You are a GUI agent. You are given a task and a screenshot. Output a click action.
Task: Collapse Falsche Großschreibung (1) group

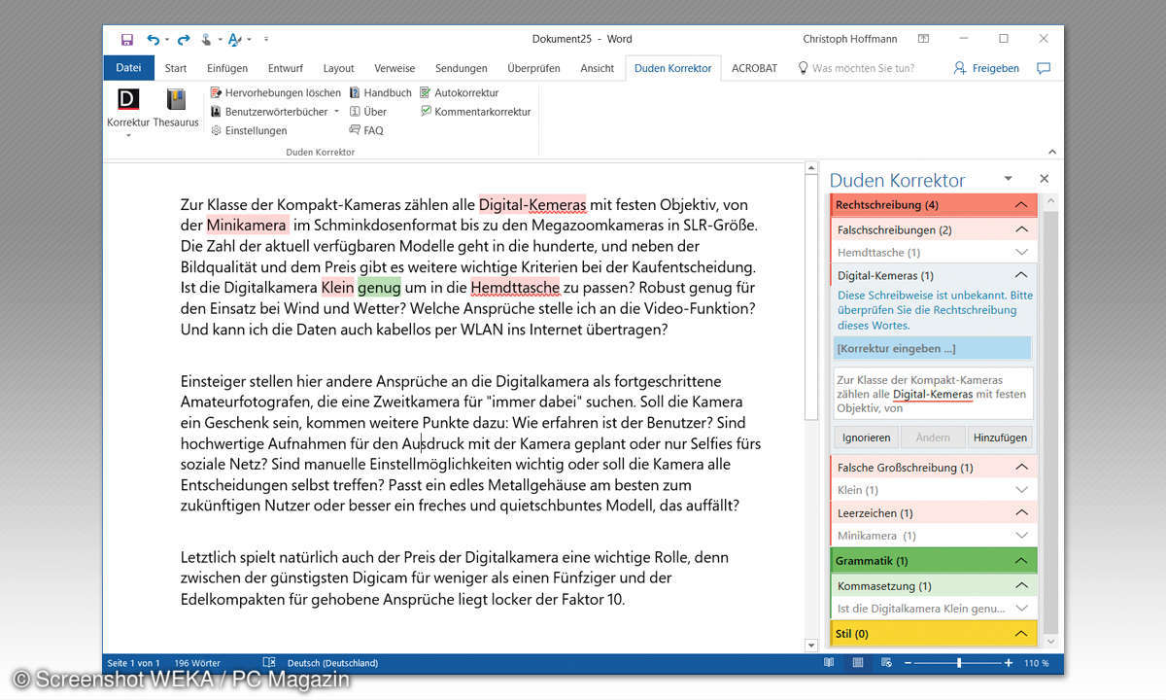[x=1020, y=468]
